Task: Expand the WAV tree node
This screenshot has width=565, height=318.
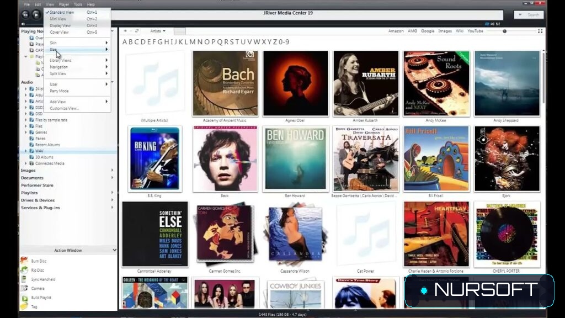Action: point(25,151)
